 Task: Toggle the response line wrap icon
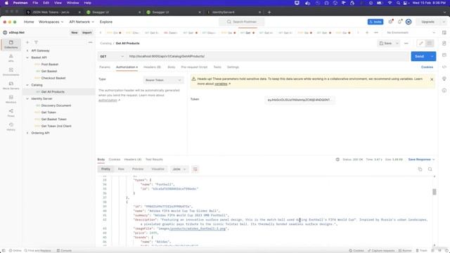[x=195, y=169]
